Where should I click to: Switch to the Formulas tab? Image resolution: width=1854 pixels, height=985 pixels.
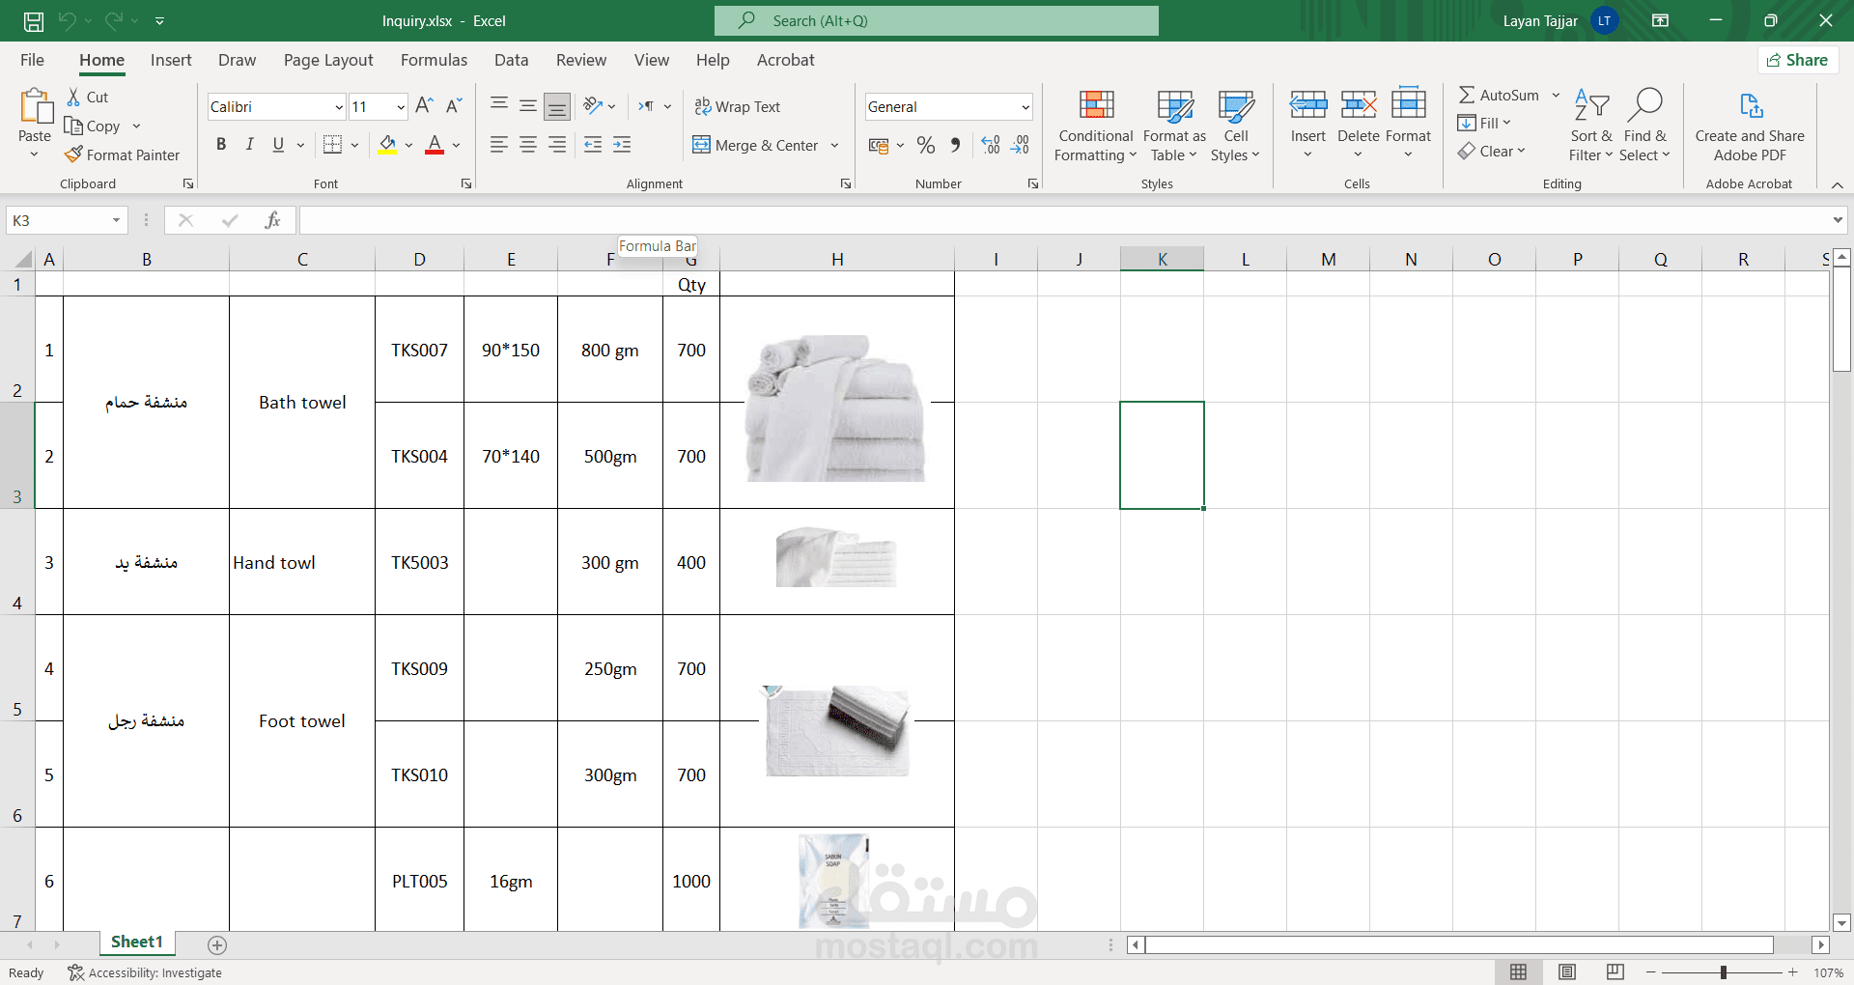coord(434,60)
